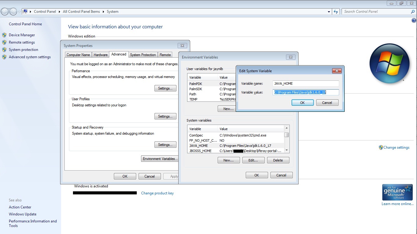This screenshot has height=234, width=417.
Task: Open User Profiles Settings button
Action: click(x=165, y=116)
